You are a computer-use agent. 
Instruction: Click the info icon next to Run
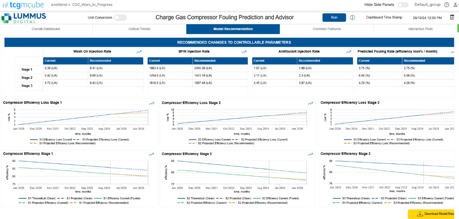353,18
